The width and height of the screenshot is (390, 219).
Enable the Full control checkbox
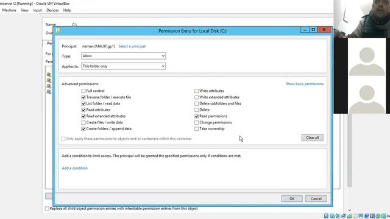83,91
